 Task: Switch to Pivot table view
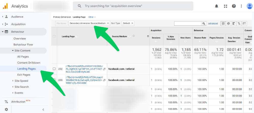(244, 23)
